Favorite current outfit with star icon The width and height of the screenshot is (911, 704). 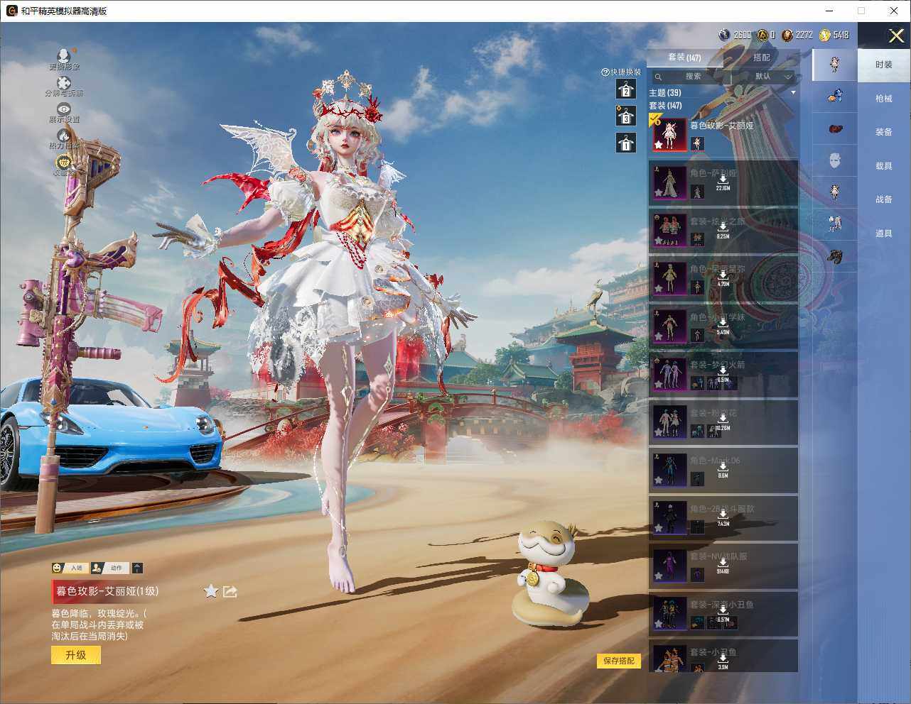click(x=211, y=591)
